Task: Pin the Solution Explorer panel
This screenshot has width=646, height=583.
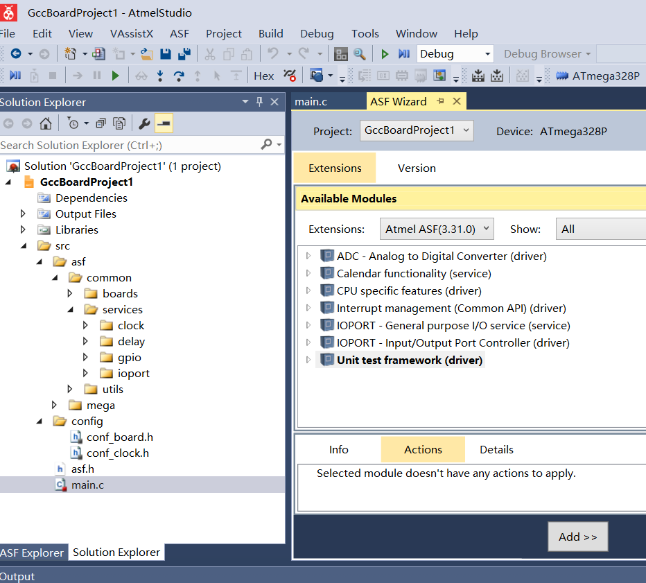Action: click(259, 101)
